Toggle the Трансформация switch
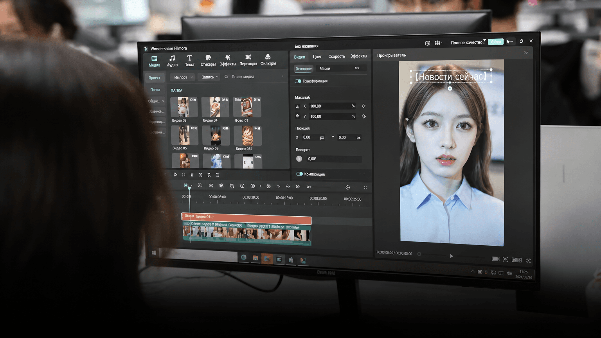601x338 pixels. 298,81
